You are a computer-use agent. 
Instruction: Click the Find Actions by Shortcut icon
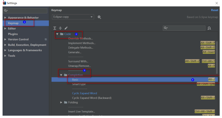coord(209,28)
